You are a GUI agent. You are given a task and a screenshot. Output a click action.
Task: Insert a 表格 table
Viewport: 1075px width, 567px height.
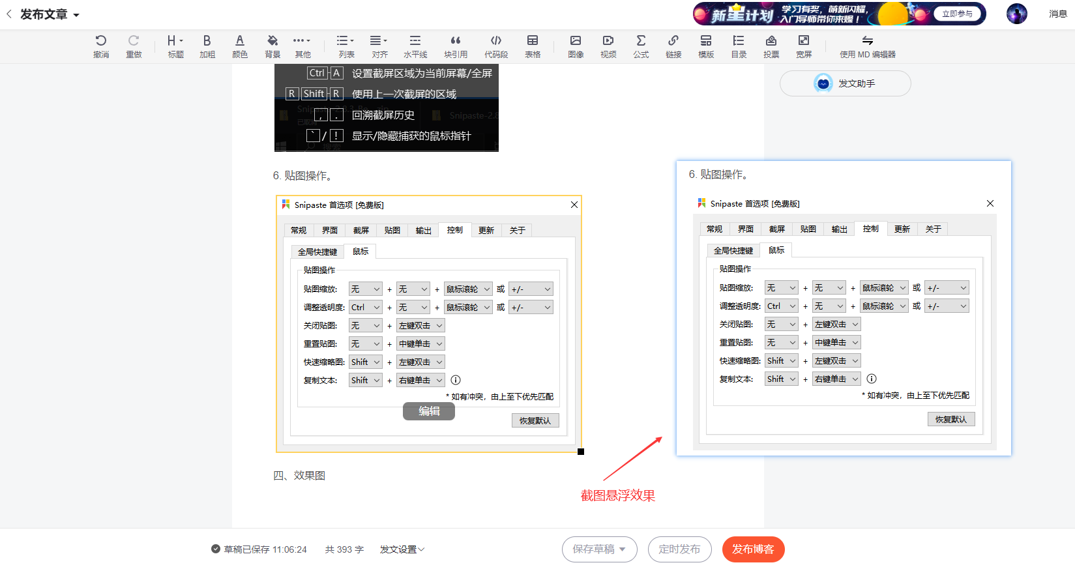coord(533,47)
